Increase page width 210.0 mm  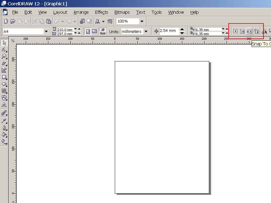[x=79, y=29]
